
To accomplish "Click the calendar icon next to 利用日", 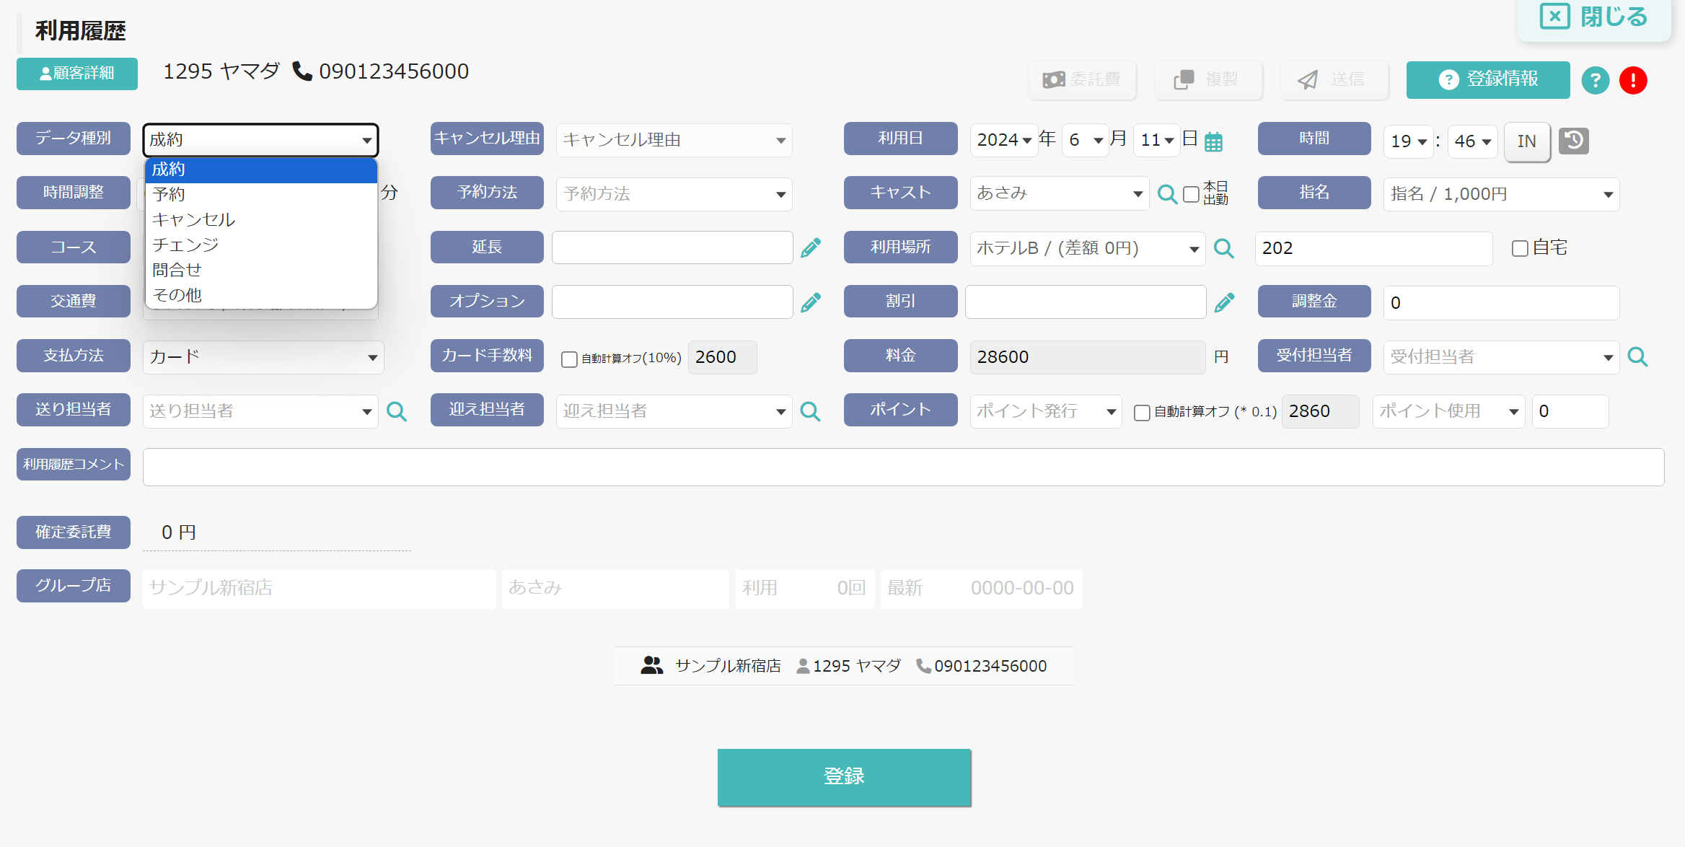I will (1213, 142).
